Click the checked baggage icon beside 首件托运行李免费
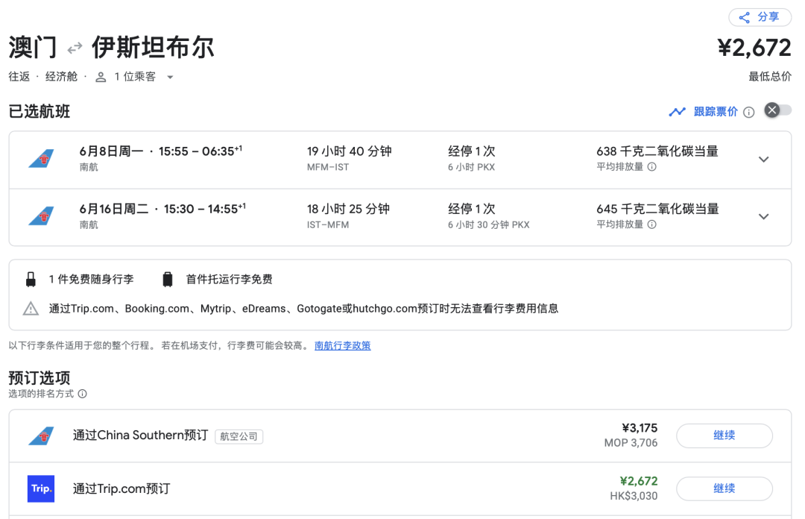Viewport: 805px width, 519px height. click(x=167, y=279)
